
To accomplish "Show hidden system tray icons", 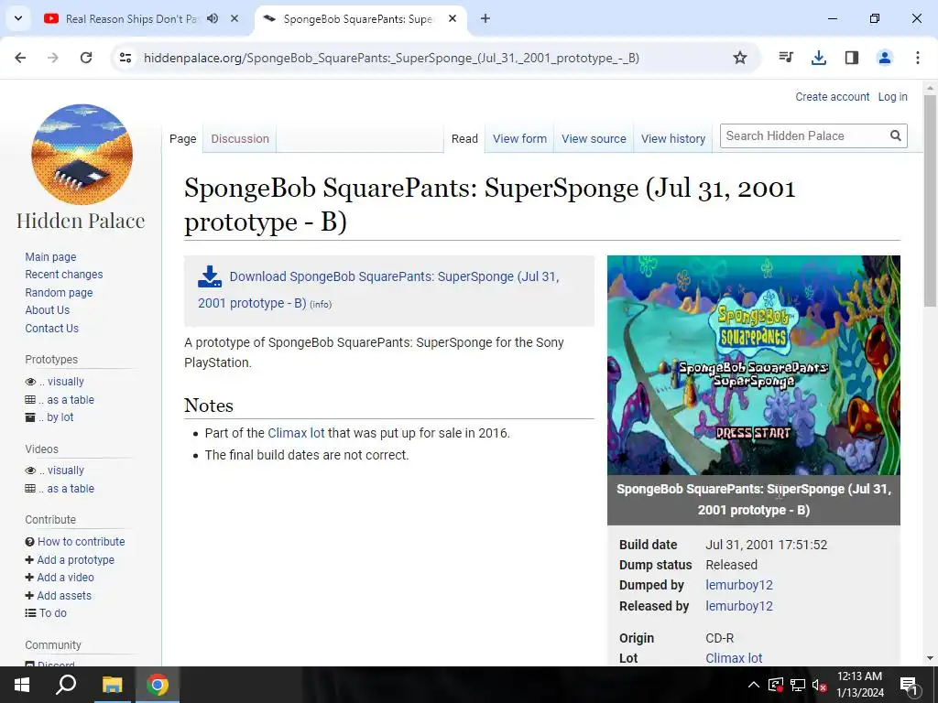I will click(x=754, y=685).
